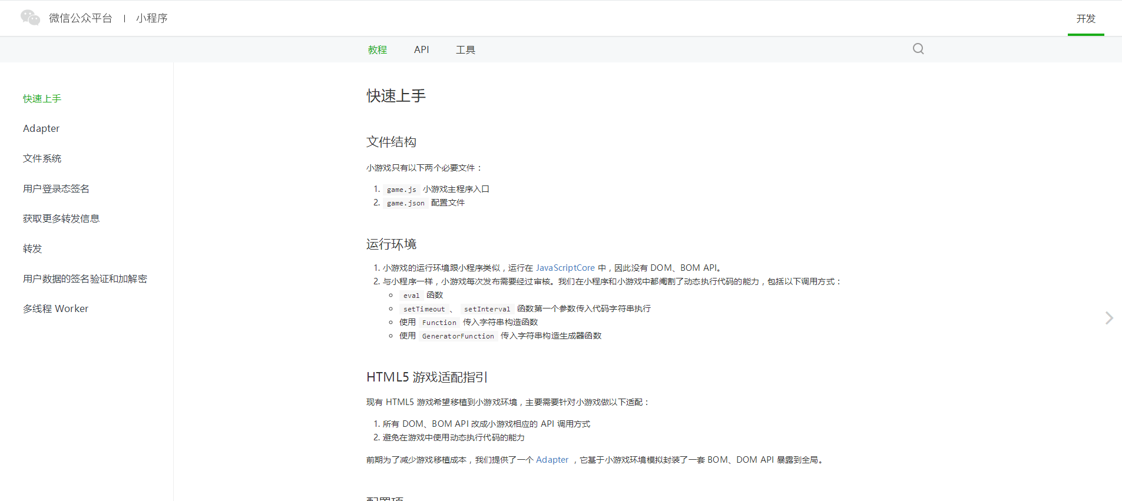The height and width of the screenshot is (501, 1122).
Task: Go to 文件系统 in the sidebar
Action: (x=42, y=158)
